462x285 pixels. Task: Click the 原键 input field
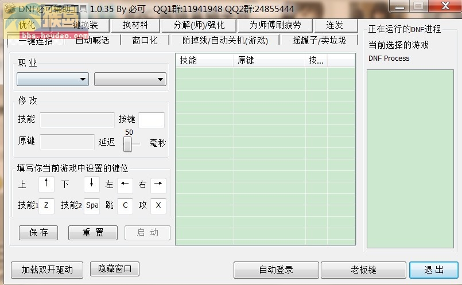tap(67, 142)
